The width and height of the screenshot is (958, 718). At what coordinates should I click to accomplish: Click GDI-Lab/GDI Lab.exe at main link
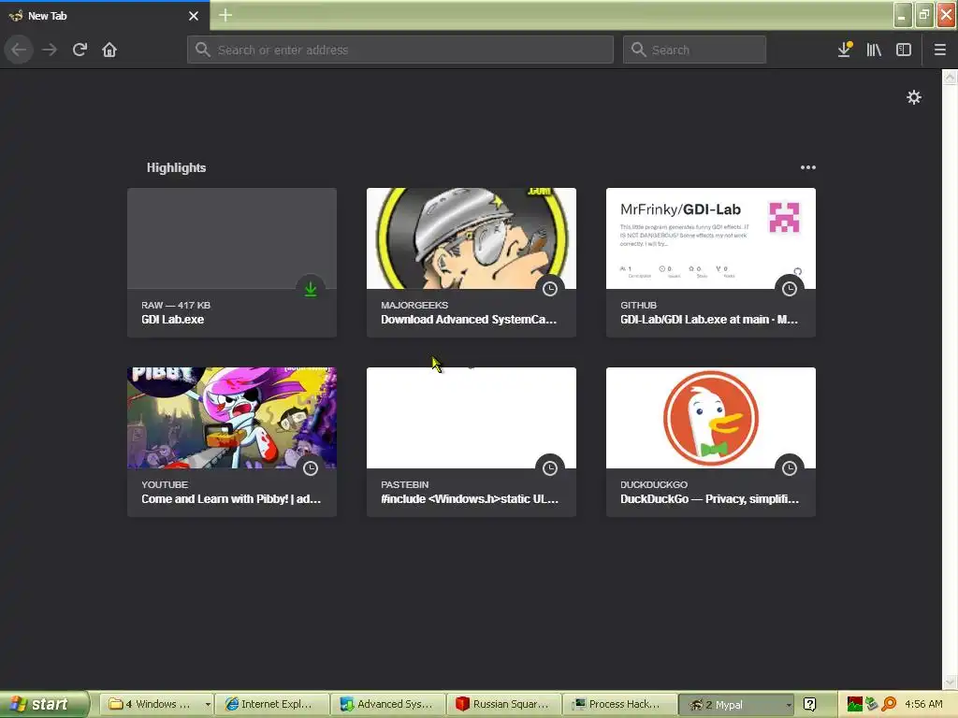pyautogui.click(x=709, y=320)
